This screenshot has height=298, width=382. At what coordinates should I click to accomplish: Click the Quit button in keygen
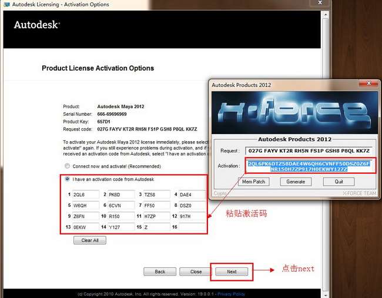(339, 182)
